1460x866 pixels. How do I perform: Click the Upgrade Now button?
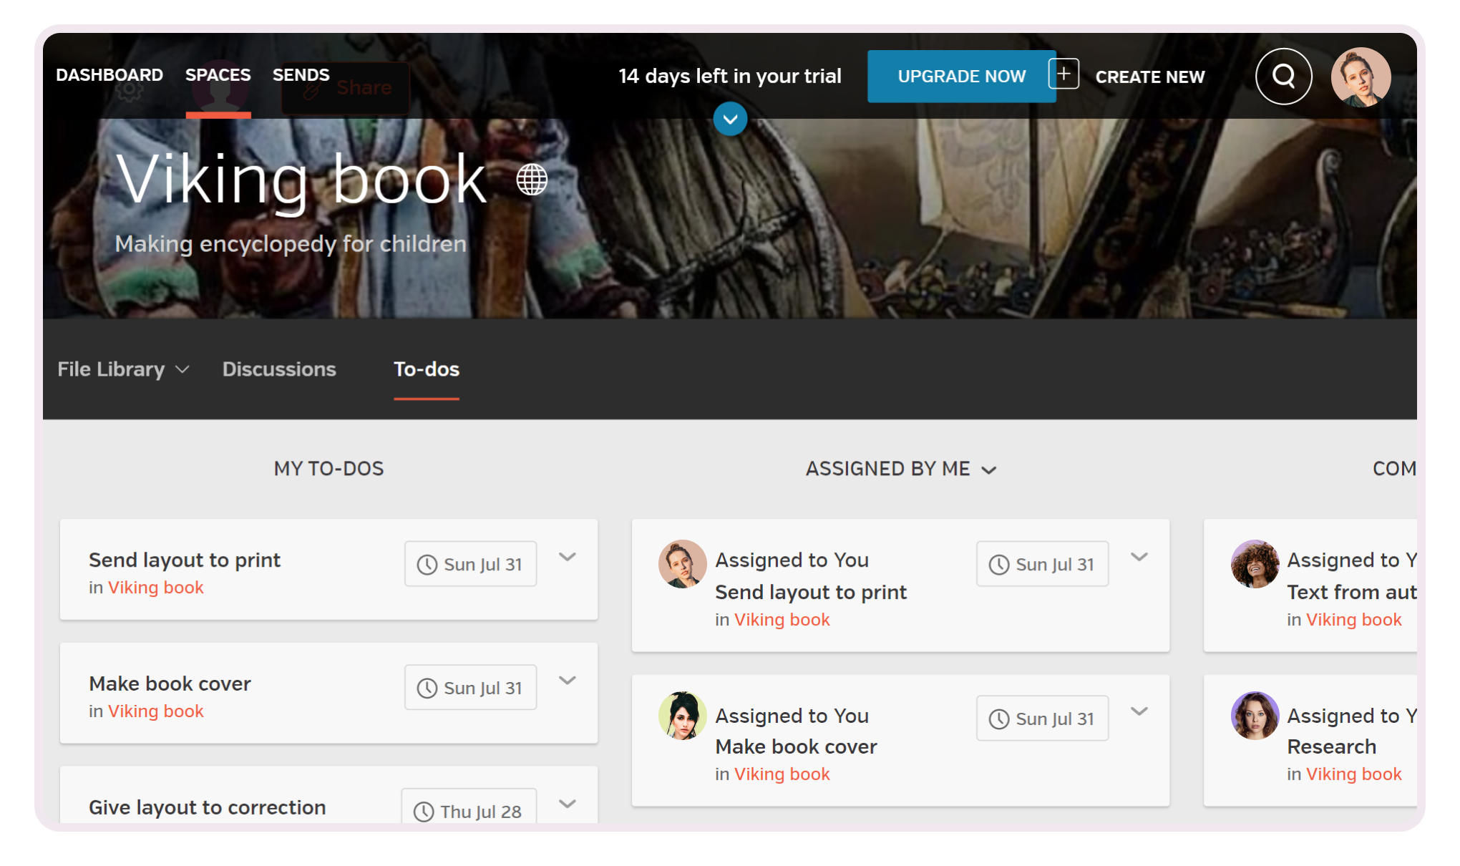coord(961,77)
